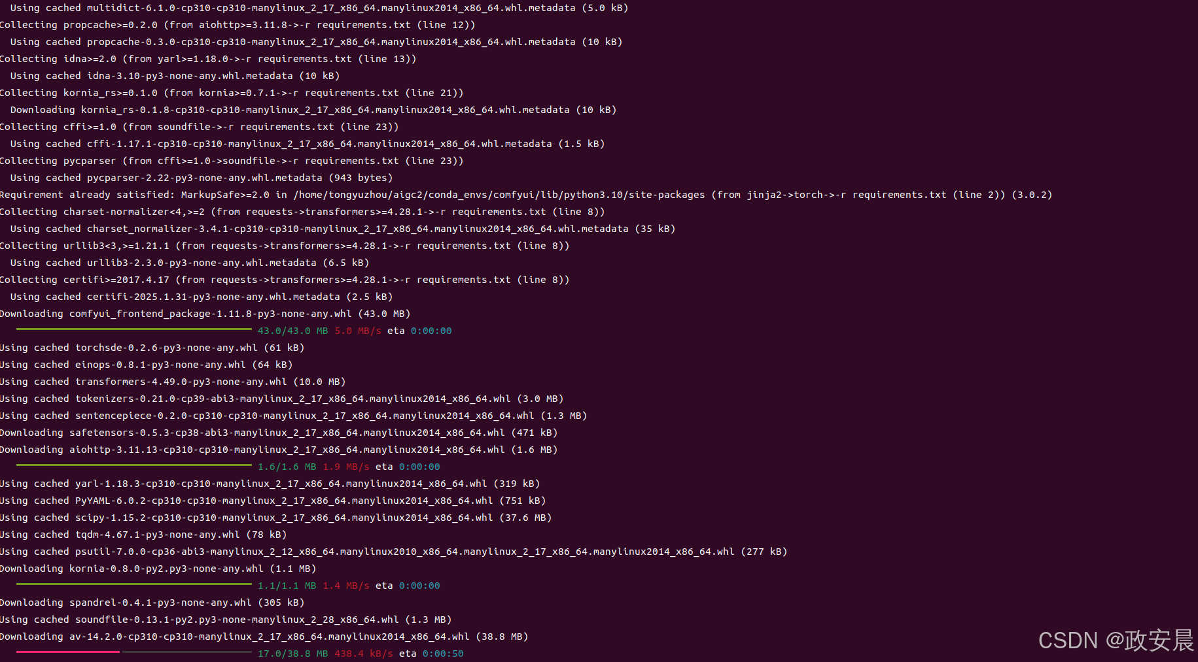
Task: Click the 'Using cached psutil-7.0.0' line
Action: click(393, 552)
